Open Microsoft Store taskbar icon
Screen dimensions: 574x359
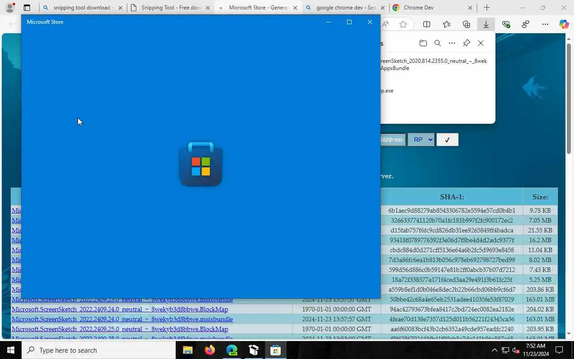click(275, 350)
